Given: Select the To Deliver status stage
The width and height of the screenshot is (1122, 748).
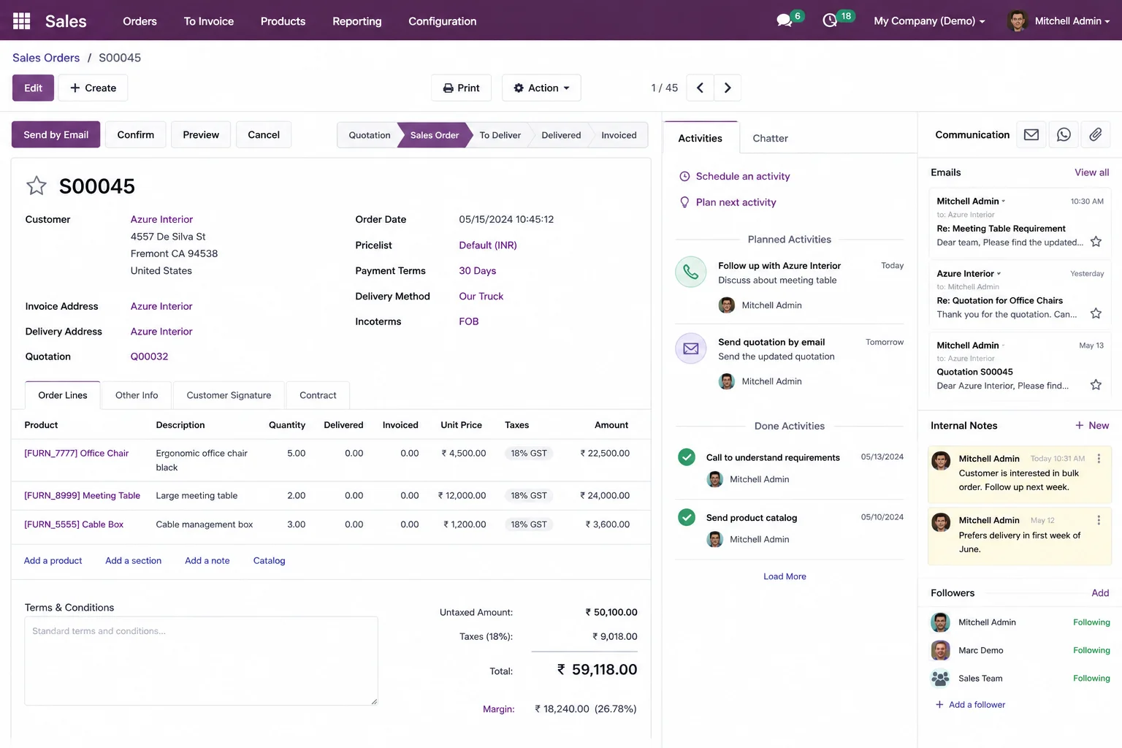Looking at the screenshot, I should click(500, 135).
